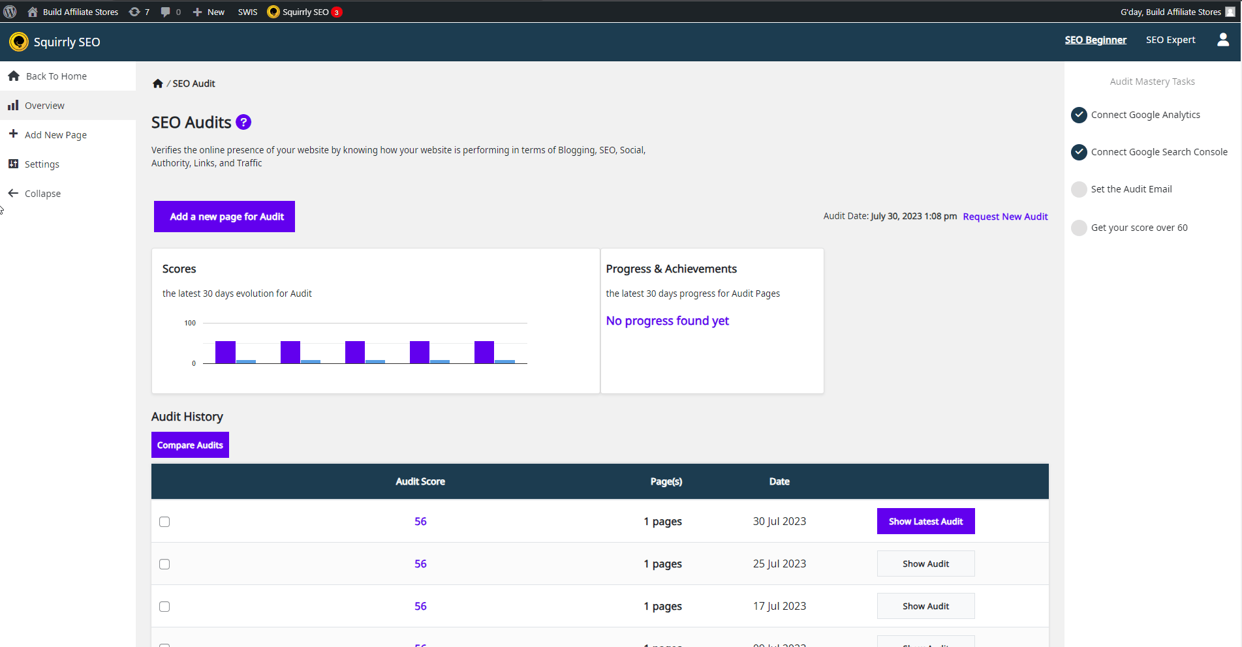Click Add a new page for Audit

pos(225,217)
